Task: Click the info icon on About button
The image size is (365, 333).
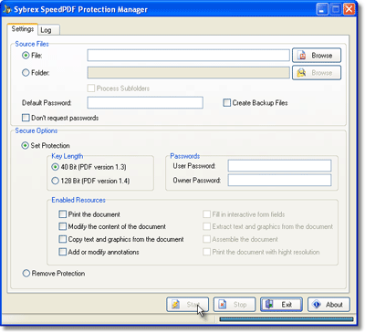Action: pyautogui.click(x=317, y=305)
